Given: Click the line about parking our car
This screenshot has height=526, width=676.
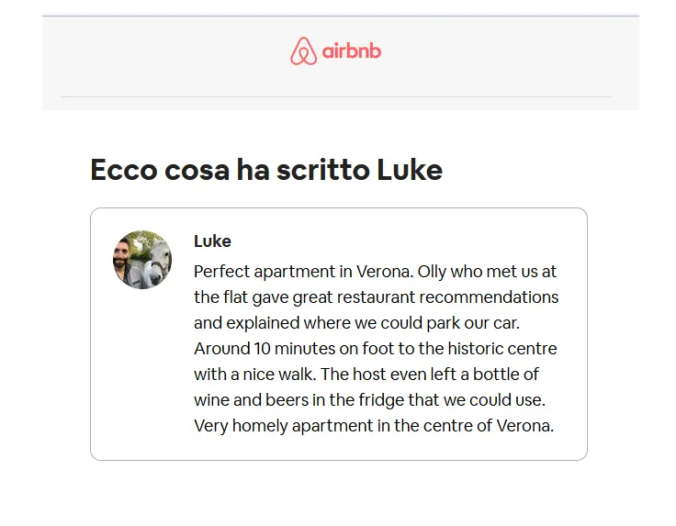Looking at the screenshot, I should pyautogui.click(x=357, y=322).
